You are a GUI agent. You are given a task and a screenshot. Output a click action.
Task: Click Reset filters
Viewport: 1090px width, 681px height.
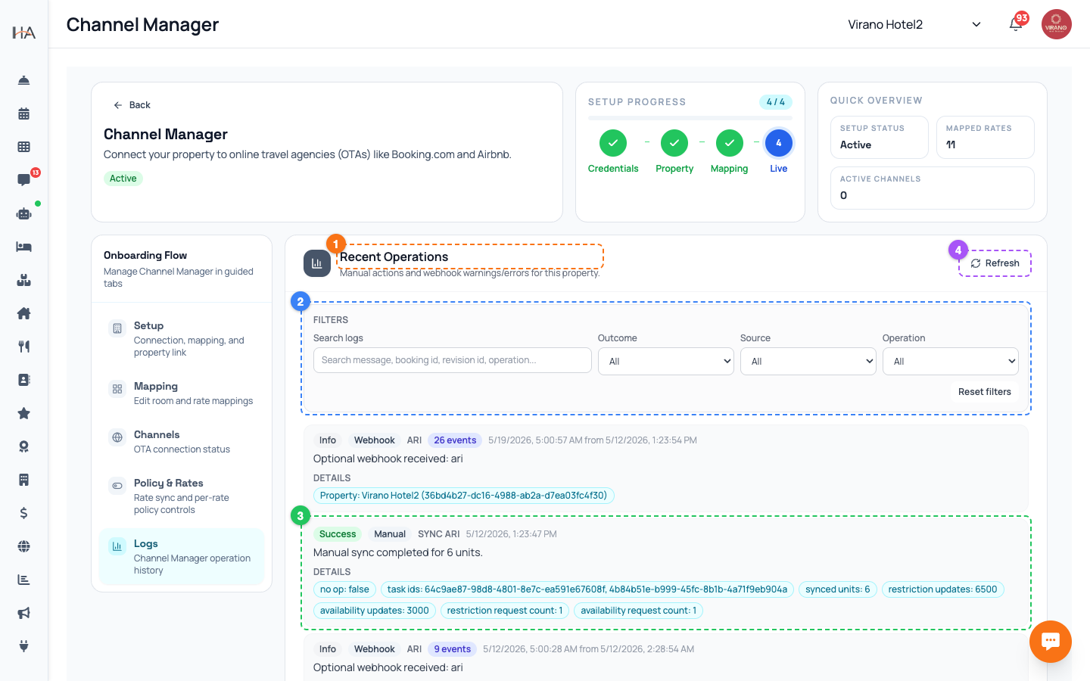coord(984,391)
